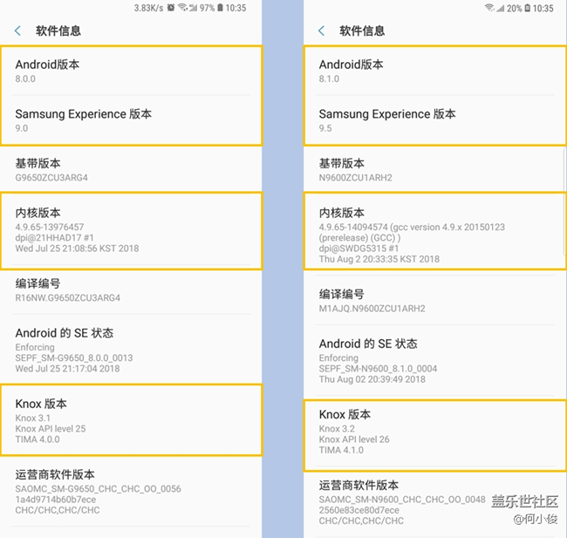
Task: Open Android版本 8.0.0 entry
Action: tap(131, 72)
